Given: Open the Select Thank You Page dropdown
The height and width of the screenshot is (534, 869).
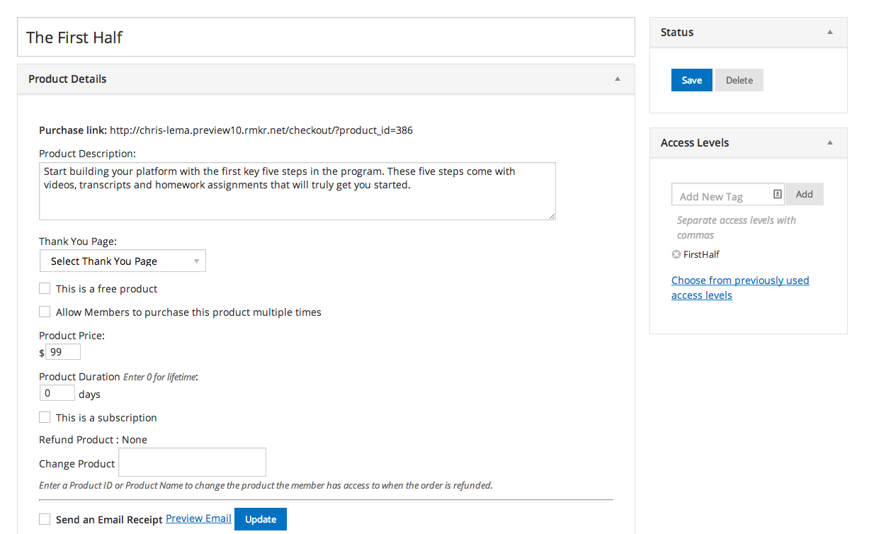Looking at the screenshot, I should [123, 261].
